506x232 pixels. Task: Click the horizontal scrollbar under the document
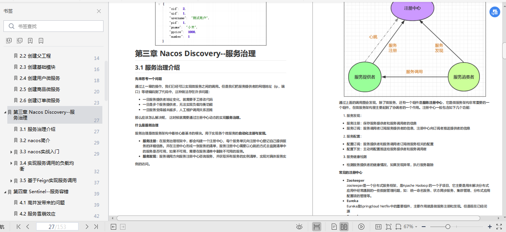click(x=298, y=218)
